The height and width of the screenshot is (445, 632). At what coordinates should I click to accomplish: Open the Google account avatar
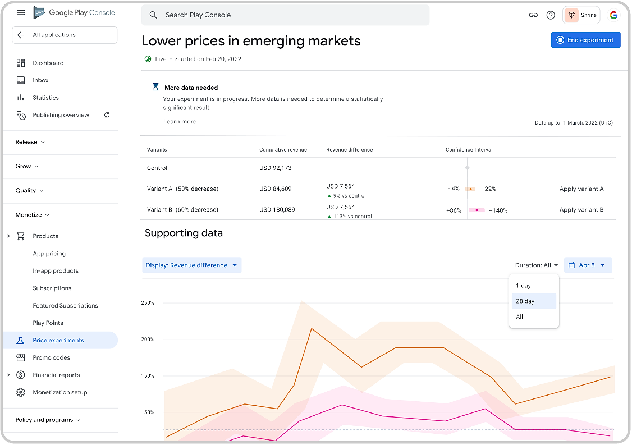(x=613, y=15)
